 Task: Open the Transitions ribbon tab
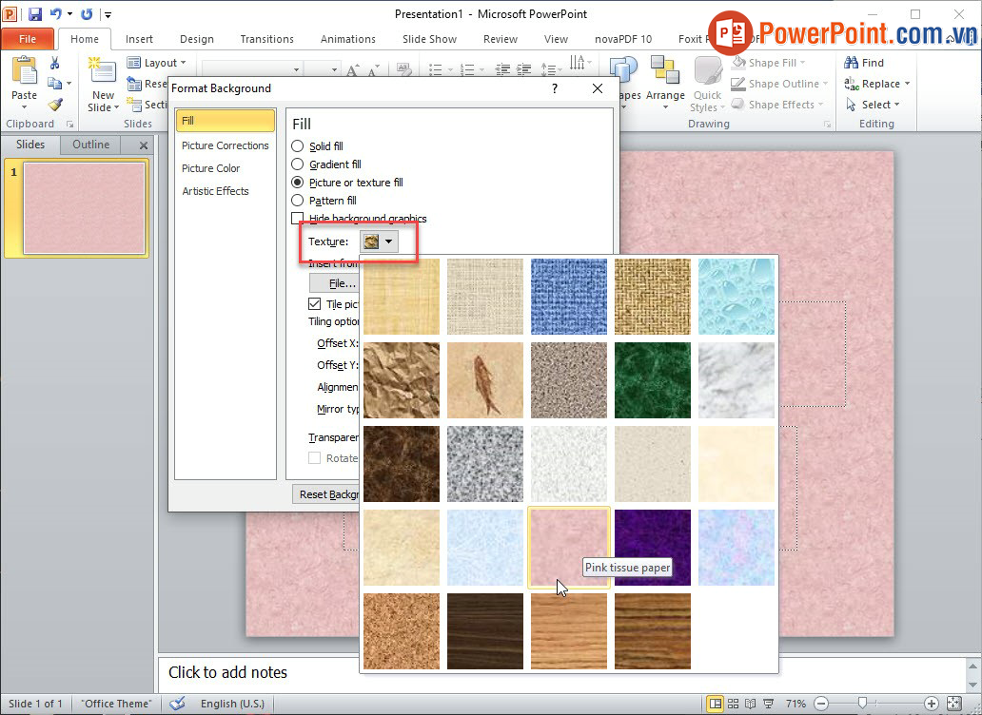coord(266,39)
